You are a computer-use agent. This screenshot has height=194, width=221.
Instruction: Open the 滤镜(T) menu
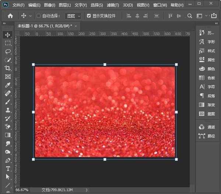click(113, 5)
